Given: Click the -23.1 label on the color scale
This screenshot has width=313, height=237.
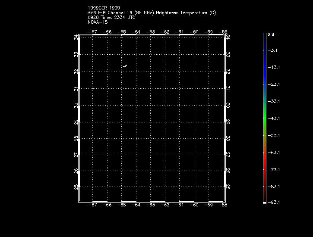Looking at the screenshot, I should (273, 84).
